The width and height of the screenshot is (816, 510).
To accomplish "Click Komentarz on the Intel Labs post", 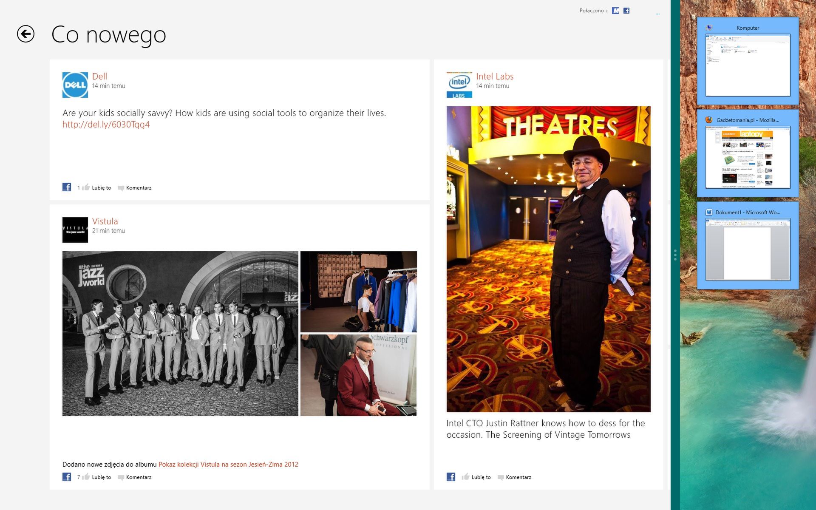I will coord(518,477).
